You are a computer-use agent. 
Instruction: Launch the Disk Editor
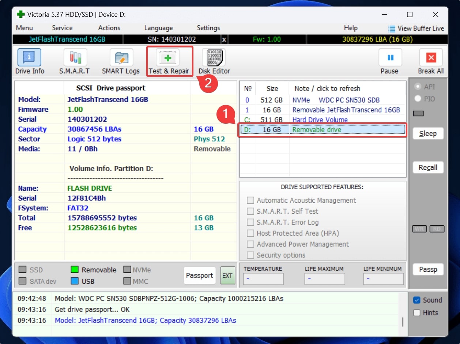[x=214, y=61]
